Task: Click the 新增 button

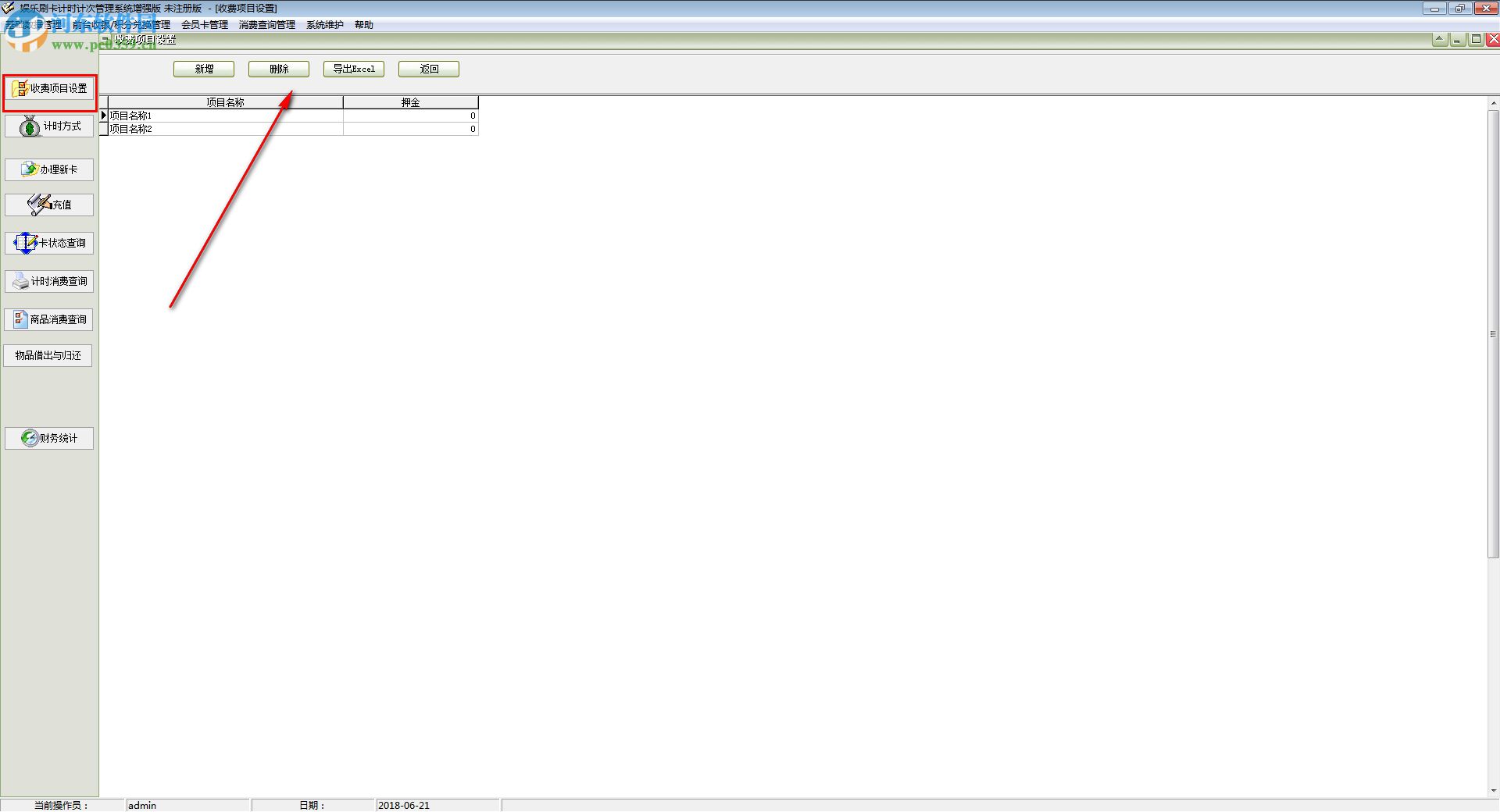Action: pos(204,69)
